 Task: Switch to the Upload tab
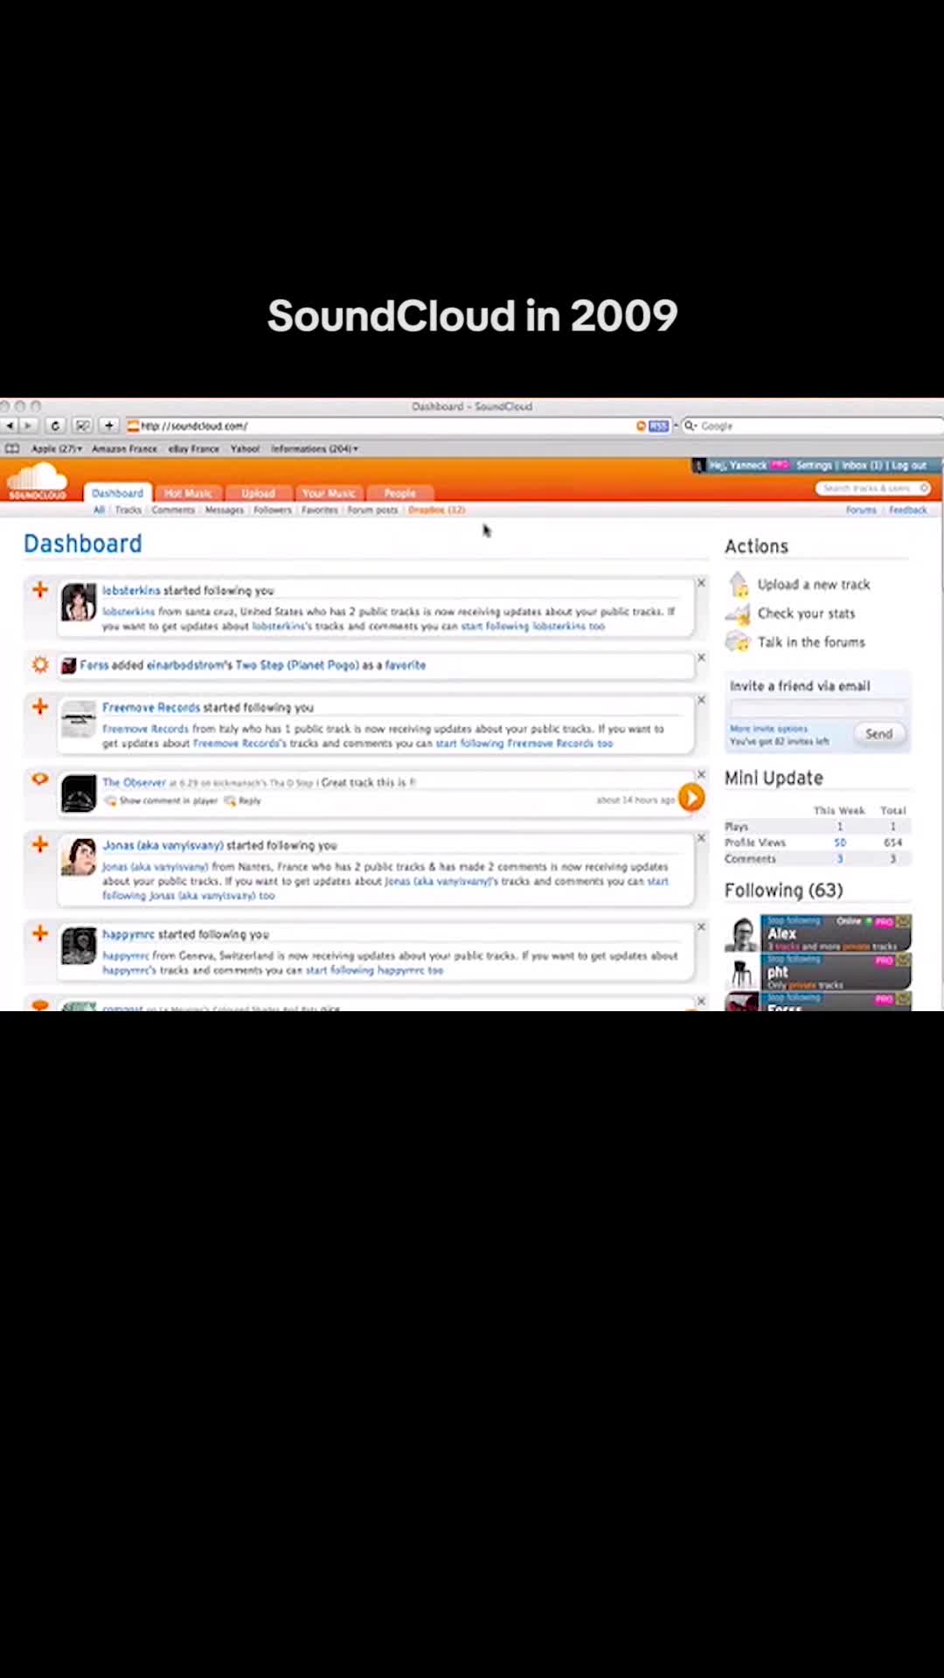(258, 493)
